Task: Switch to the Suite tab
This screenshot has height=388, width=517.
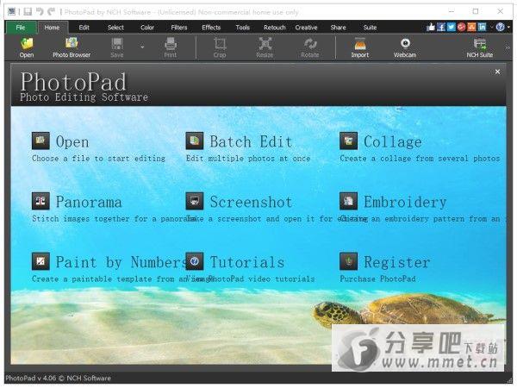Action: click(x=370, y=28)
